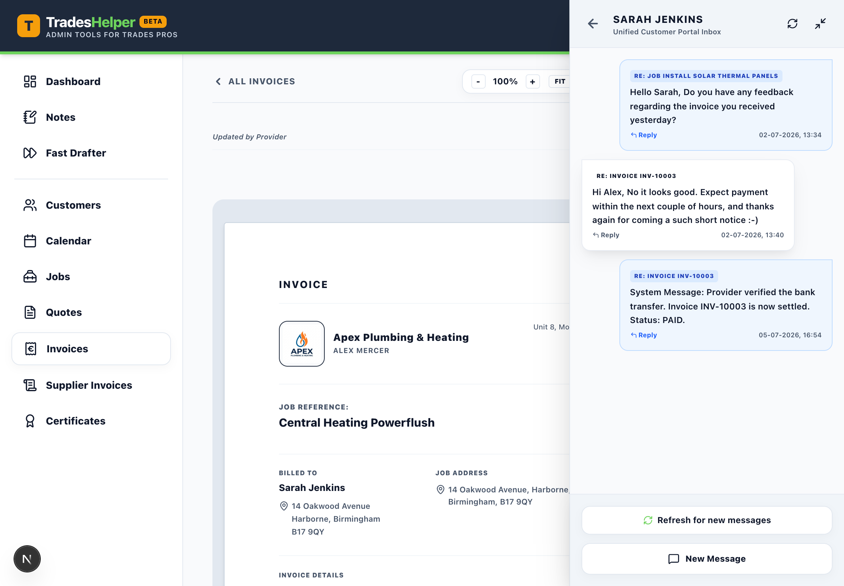The width and height of the screenshot is (844, 586).
Task: Click the Central Heating Powerflush job reference
Action: (357, 423)
